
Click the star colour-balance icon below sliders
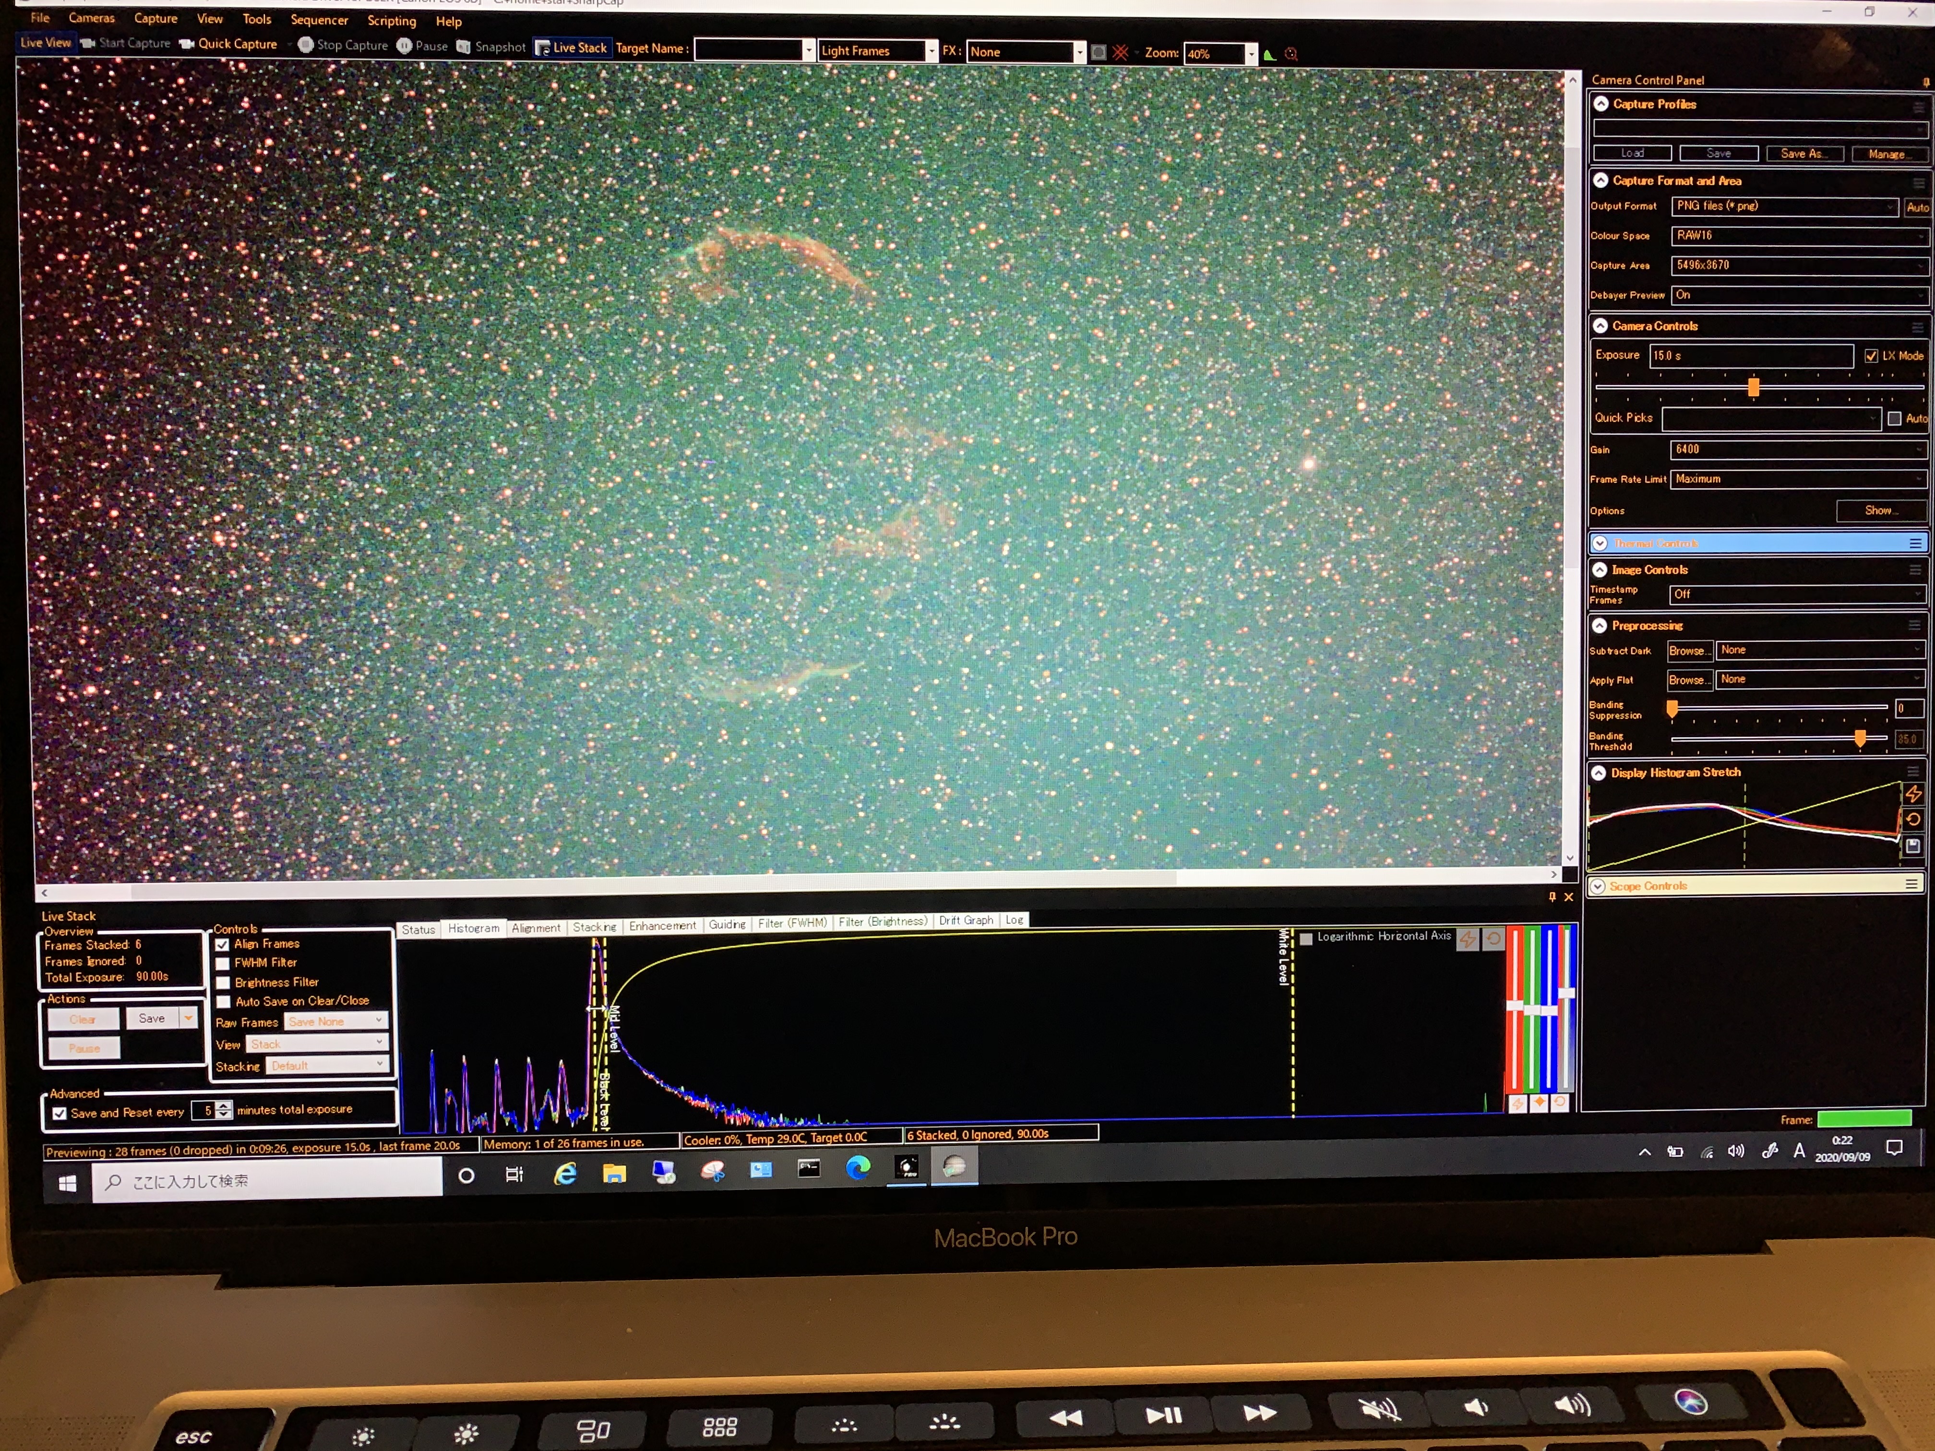click(1539, 1102)
